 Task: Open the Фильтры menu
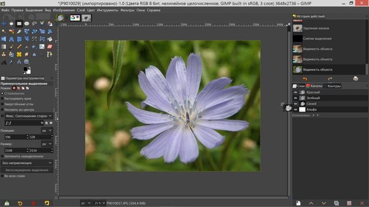pyautogui.click(x=127, y=10)
